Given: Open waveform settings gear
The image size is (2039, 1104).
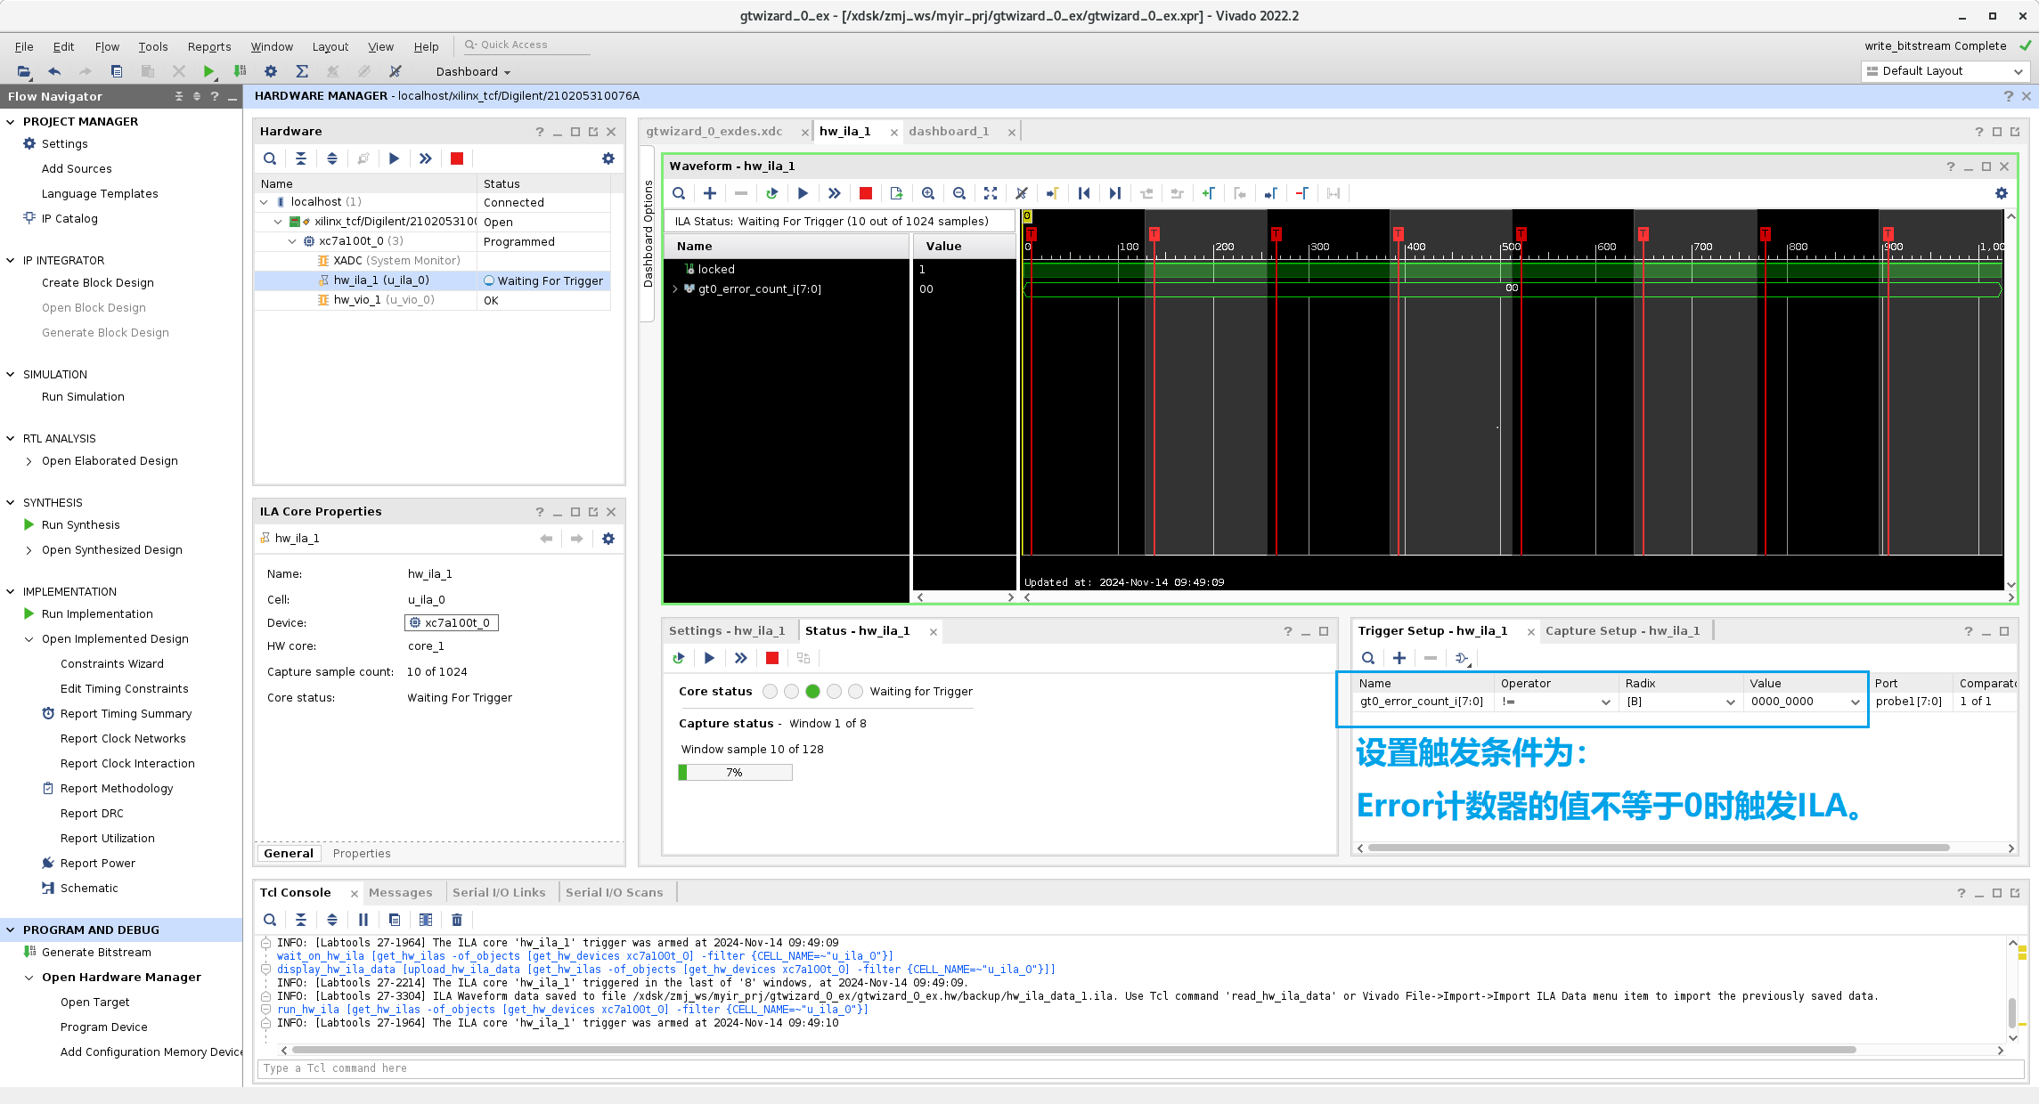Looking at the screenshot, I should [x=2002, y=193].
